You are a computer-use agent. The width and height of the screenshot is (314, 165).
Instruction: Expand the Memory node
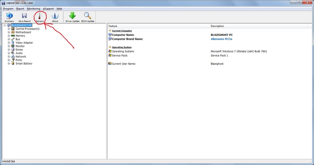pos(9,36)
